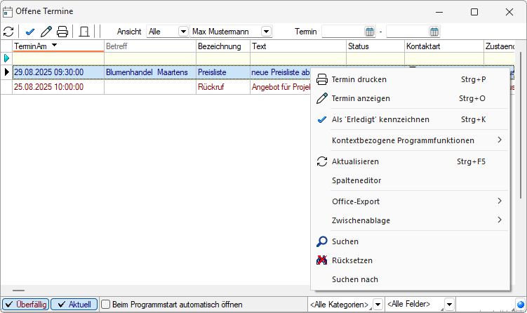
Task: Toggle the Überfällig filter button
Action: coord(25,305)
